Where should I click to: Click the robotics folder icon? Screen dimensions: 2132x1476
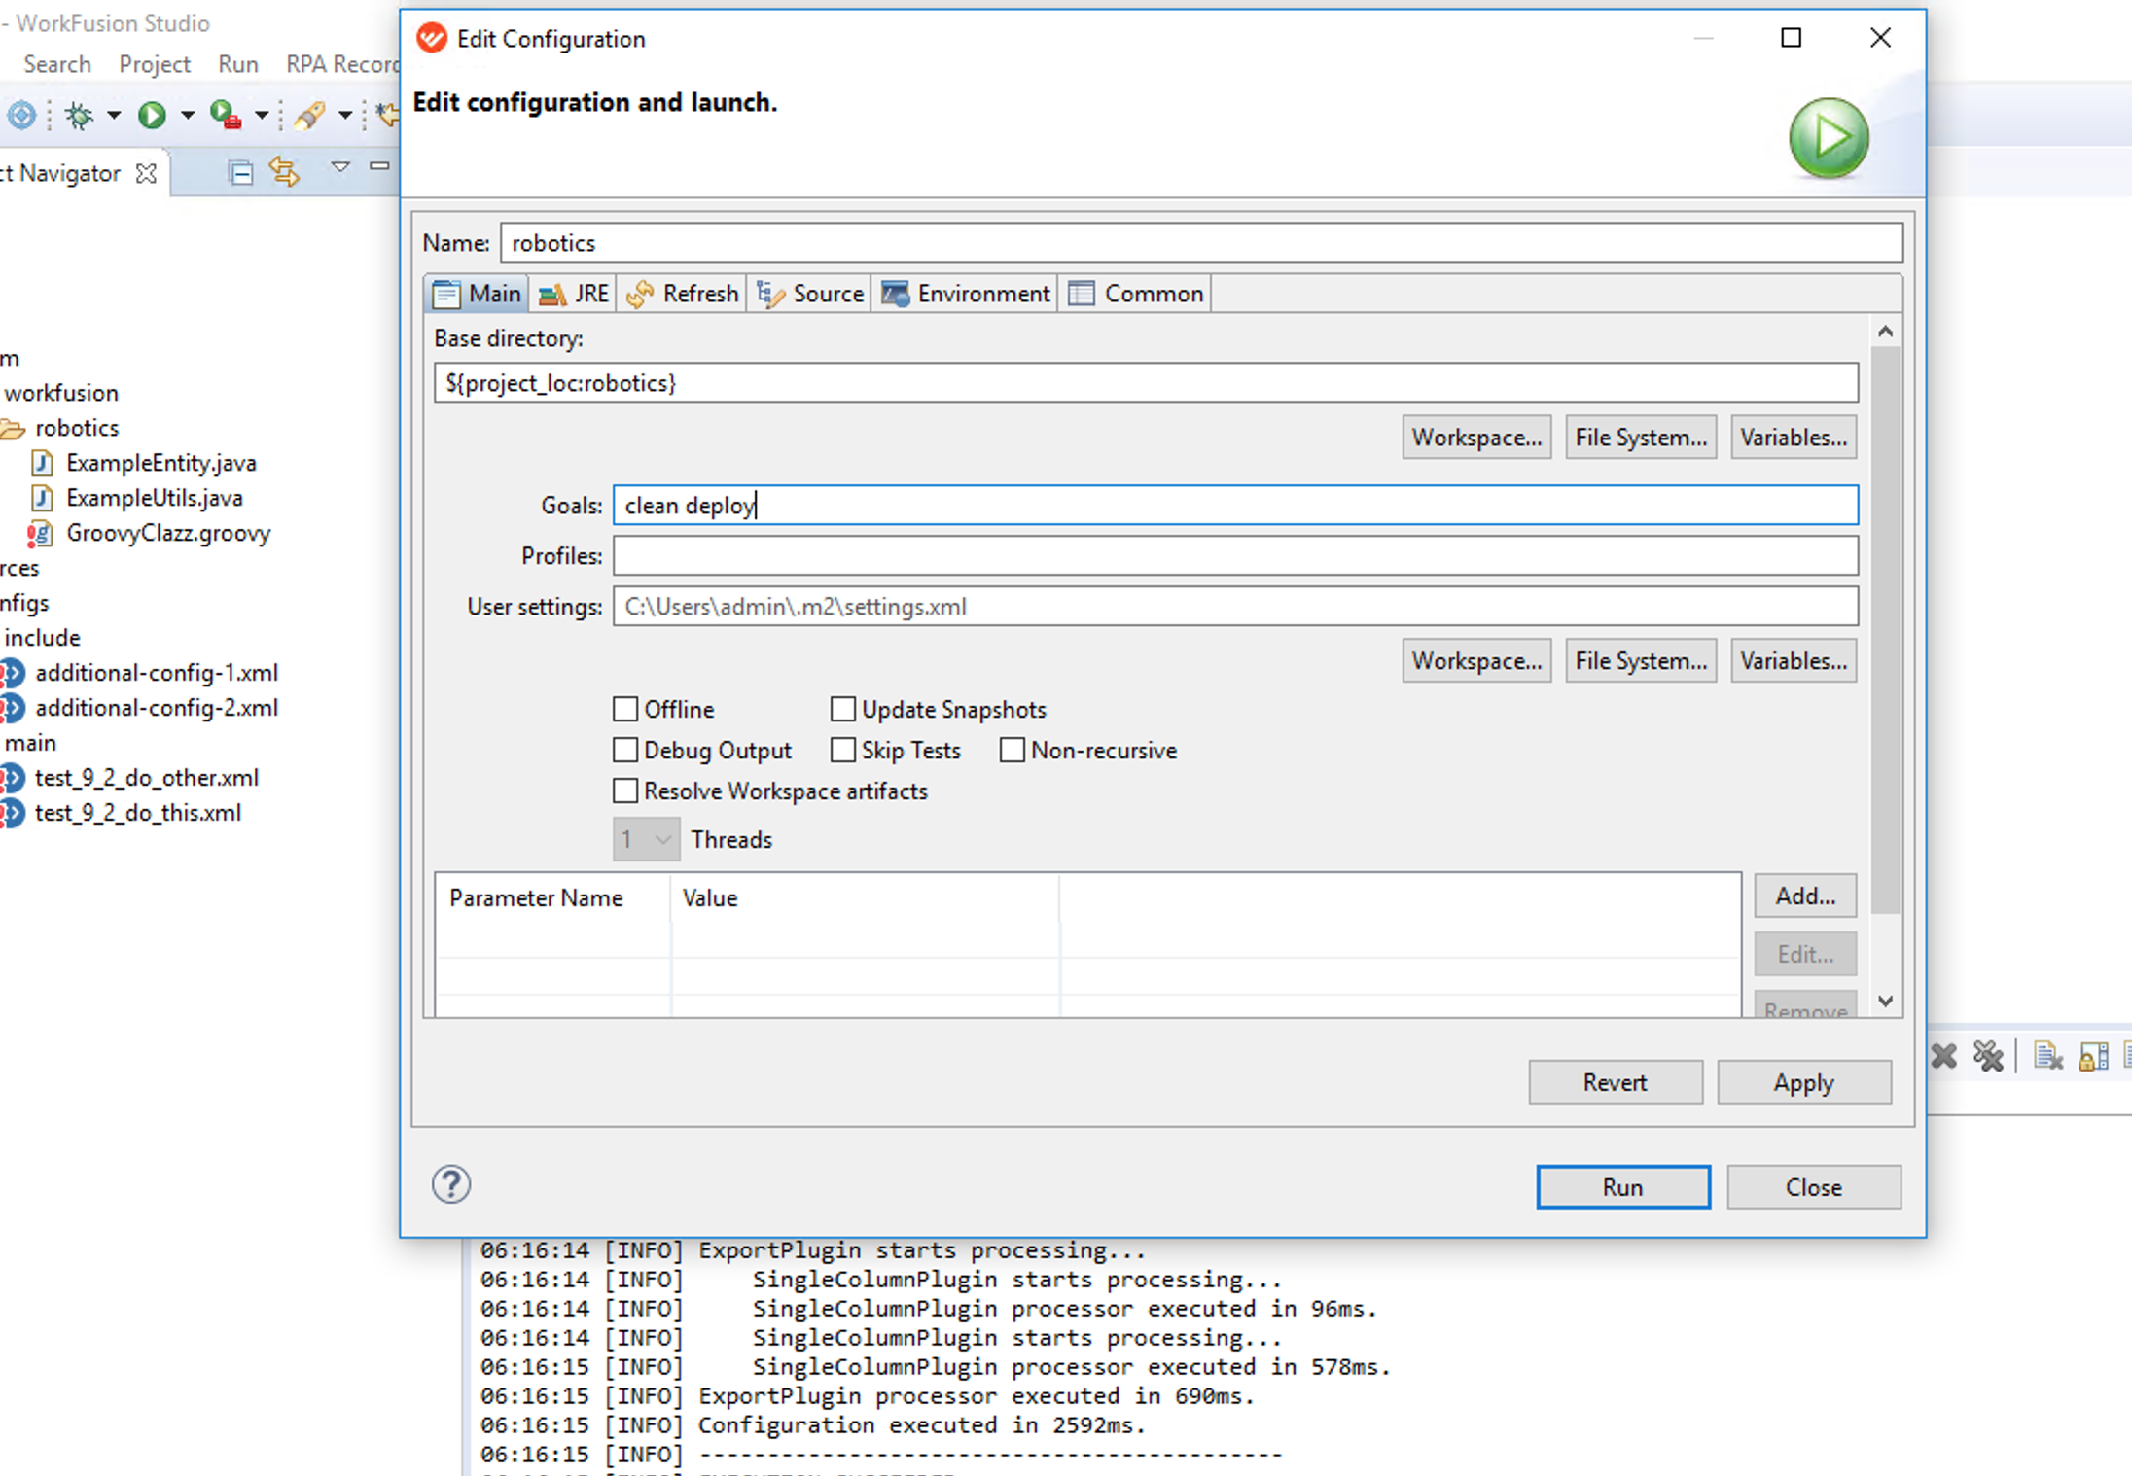(x=13, y=429)
